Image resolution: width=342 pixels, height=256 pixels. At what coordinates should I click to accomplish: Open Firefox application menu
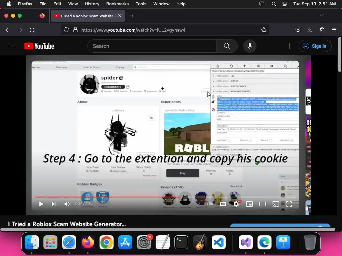coord(334,30)
